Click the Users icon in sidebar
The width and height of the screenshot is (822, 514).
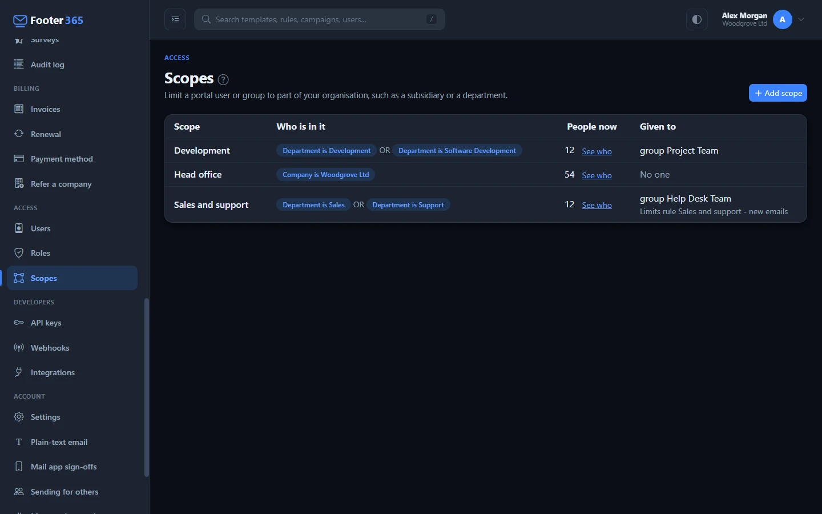(19, 228)
